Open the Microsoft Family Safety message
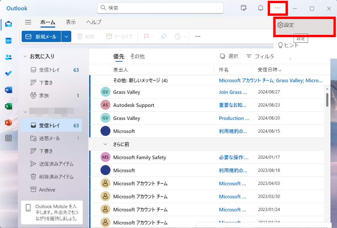This screenshot has height=228, width=337. click(207, 157)
